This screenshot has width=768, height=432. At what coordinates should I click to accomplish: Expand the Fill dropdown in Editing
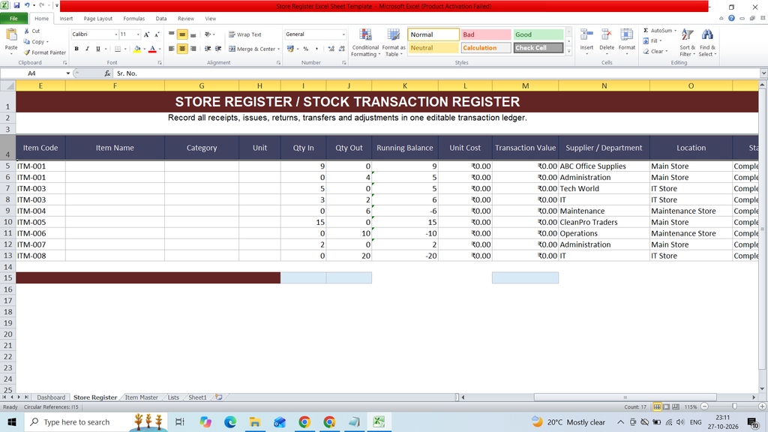[660, 41]
